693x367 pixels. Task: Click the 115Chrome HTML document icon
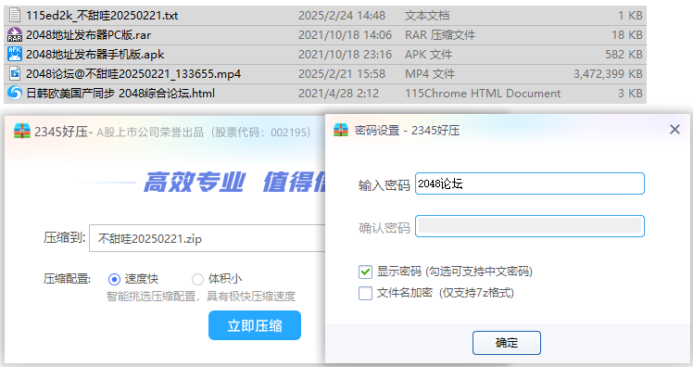[x=15, y=93]
